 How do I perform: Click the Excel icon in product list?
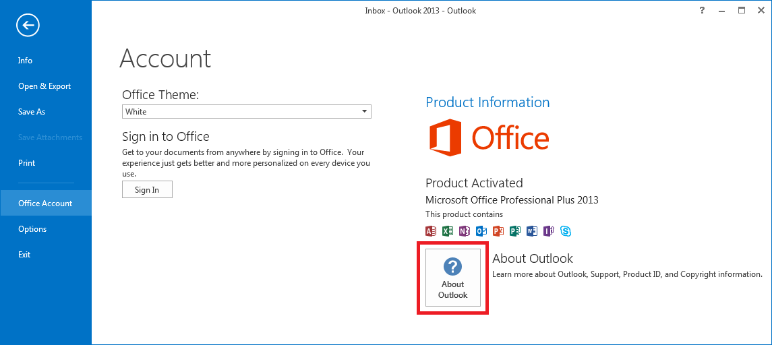click(448, 231)
